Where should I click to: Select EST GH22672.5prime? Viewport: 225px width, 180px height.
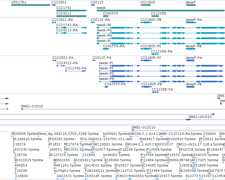tap(61, 179)
